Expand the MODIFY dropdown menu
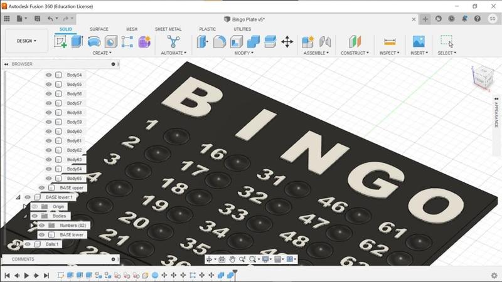The height and width of the screenshot is (282, 502). (x=243, y=53)
